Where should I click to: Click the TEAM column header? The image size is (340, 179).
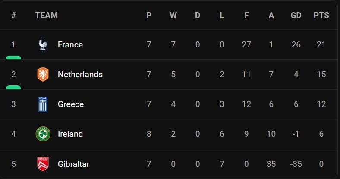pos(46,16)
